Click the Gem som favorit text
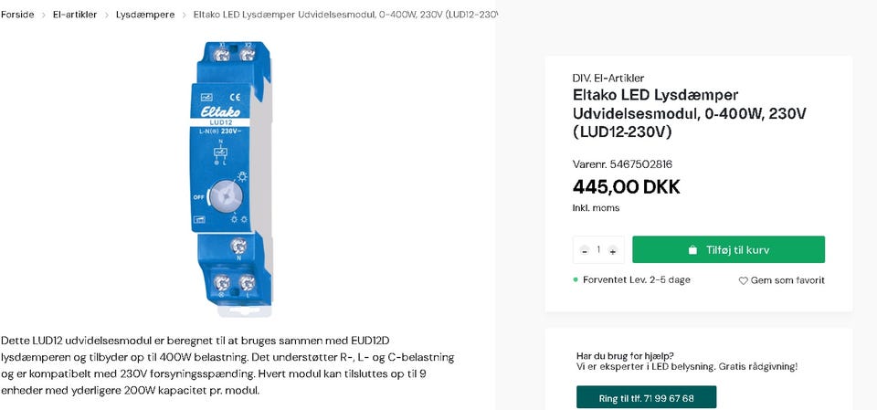 click(x=787, y=281)
